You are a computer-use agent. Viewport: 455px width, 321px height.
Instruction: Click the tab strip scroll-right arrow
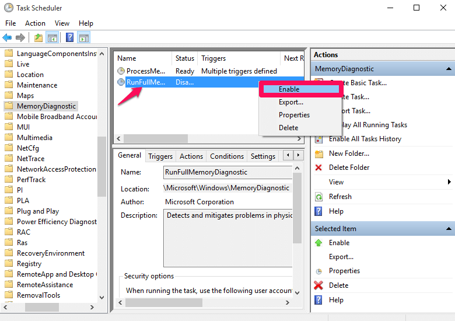click(x=298, y=155)
